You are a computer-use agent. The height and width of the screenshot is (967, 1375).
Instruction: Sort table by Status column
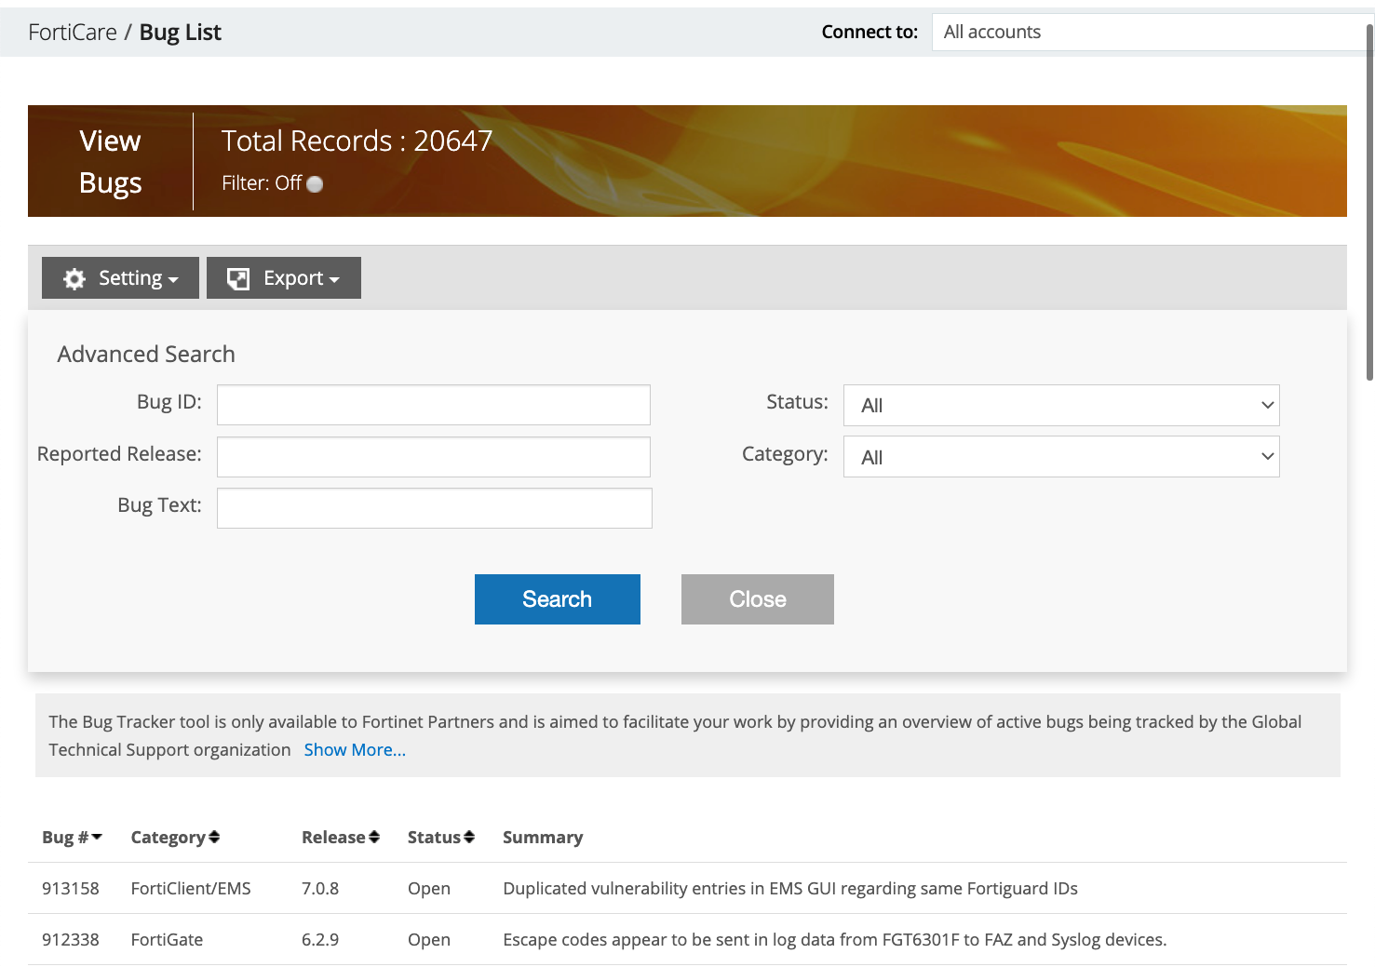[441, 838]
